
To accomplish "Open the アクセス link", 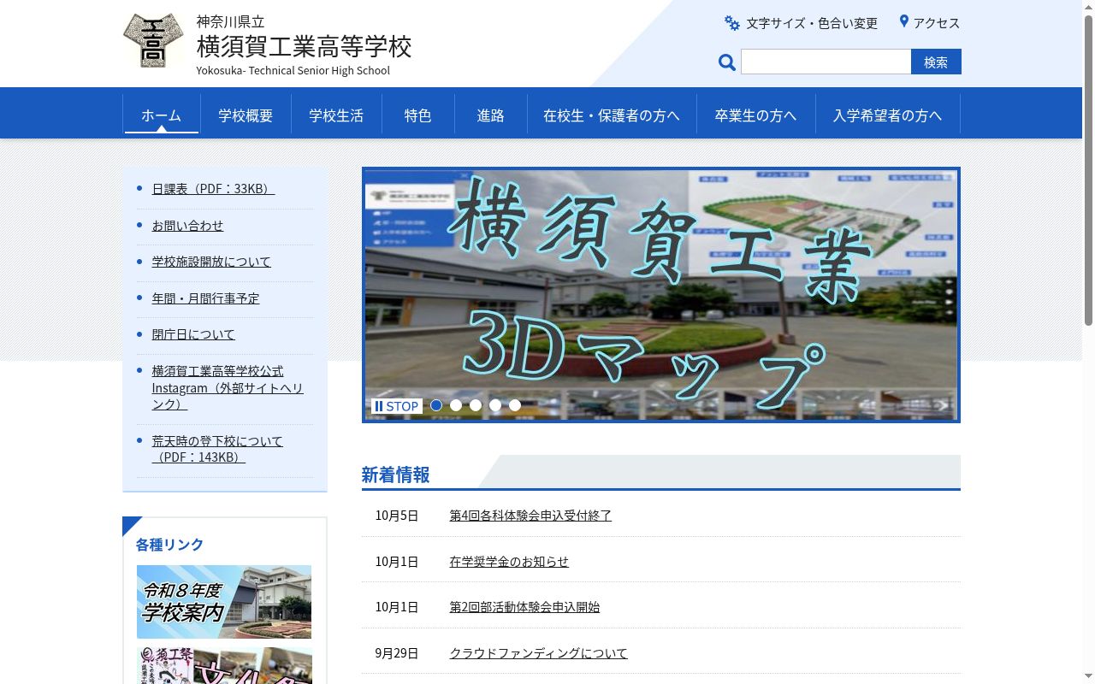I will coord(937,23).
